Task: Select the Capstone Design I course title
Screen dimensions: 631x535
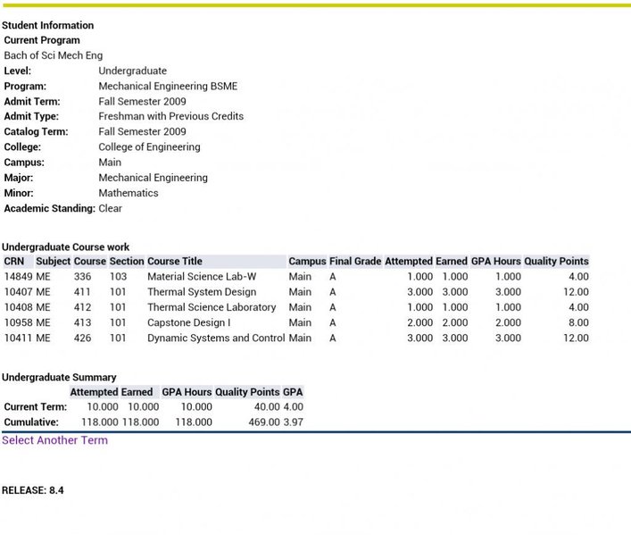Action: [x=188, y=322]
